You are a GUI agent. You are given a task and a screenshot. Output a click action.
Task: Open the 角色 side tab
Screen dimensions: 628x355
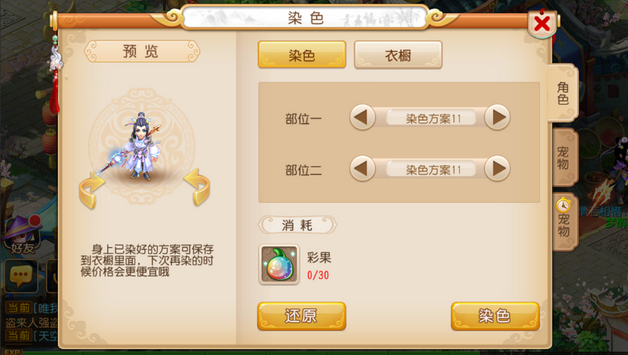(x=563, y=93)
